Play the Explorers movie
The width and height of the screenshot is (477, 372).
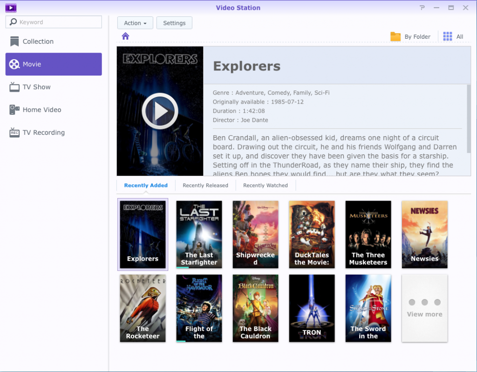click(160, 111)
